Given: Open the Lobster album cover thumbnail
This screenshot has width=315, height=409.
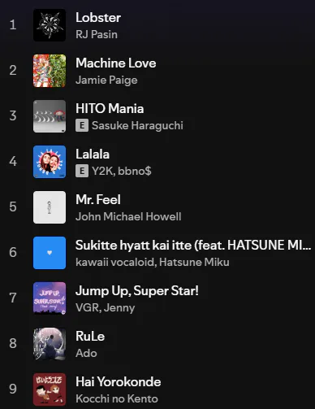Looking at the screenshot, I should [50, 25].
